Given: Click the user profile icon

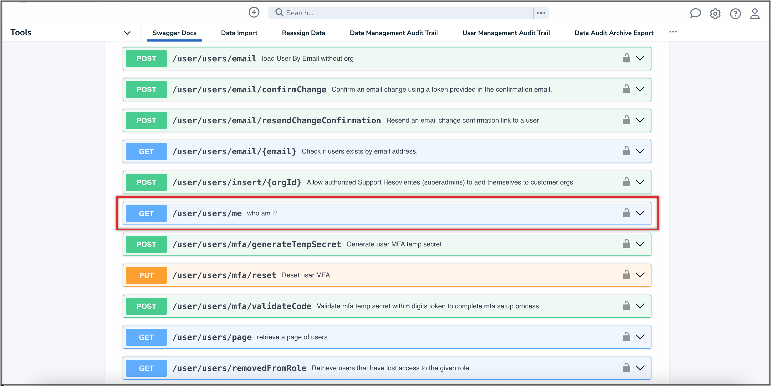Looking at the screenshot, I should point(755,14).
